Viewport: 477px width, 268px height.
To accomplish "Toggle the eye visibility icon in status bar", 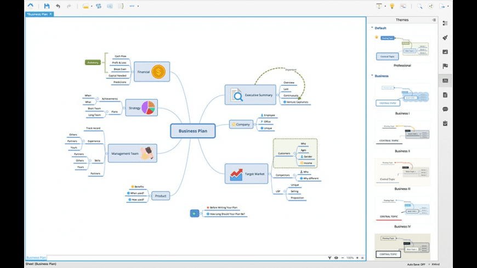I will pyautogui.click(x=336, y=258).
